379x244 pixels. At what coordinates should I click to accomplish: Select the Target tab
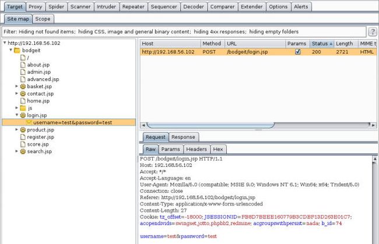point(15,7)
